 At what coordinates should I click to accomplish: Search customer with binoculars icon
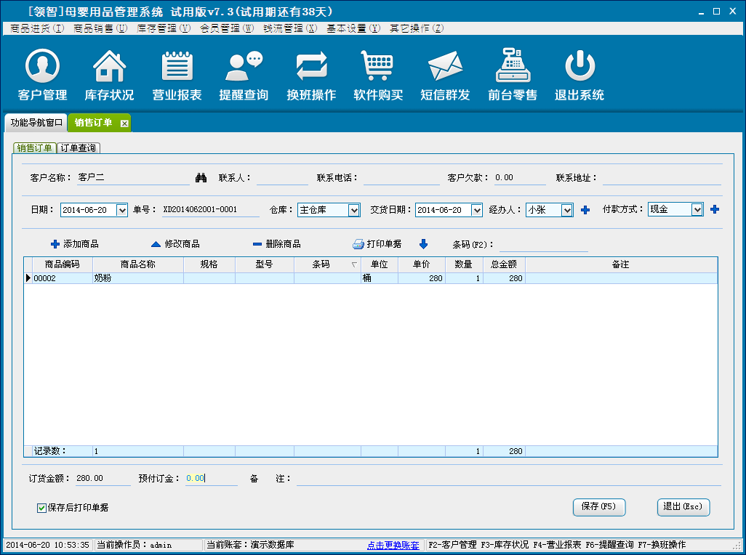(202, 178)
